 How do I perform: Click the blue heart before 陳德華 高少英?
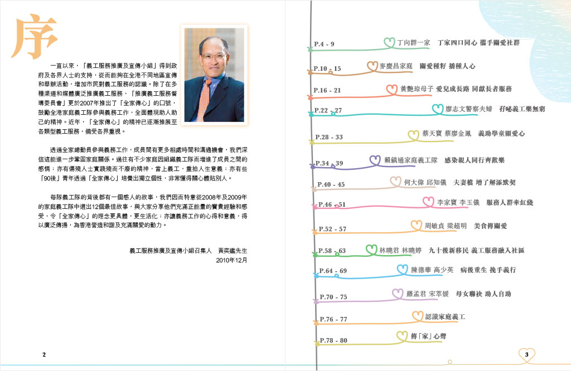[x=403, y=270]
